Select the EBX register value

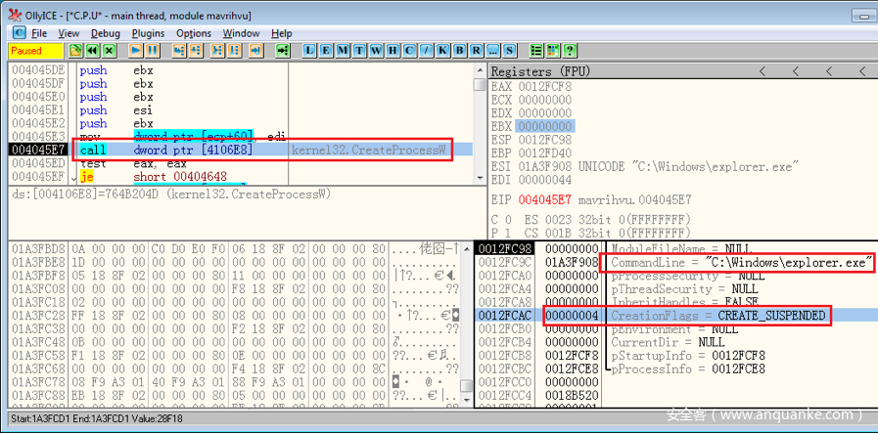(544, 126)
